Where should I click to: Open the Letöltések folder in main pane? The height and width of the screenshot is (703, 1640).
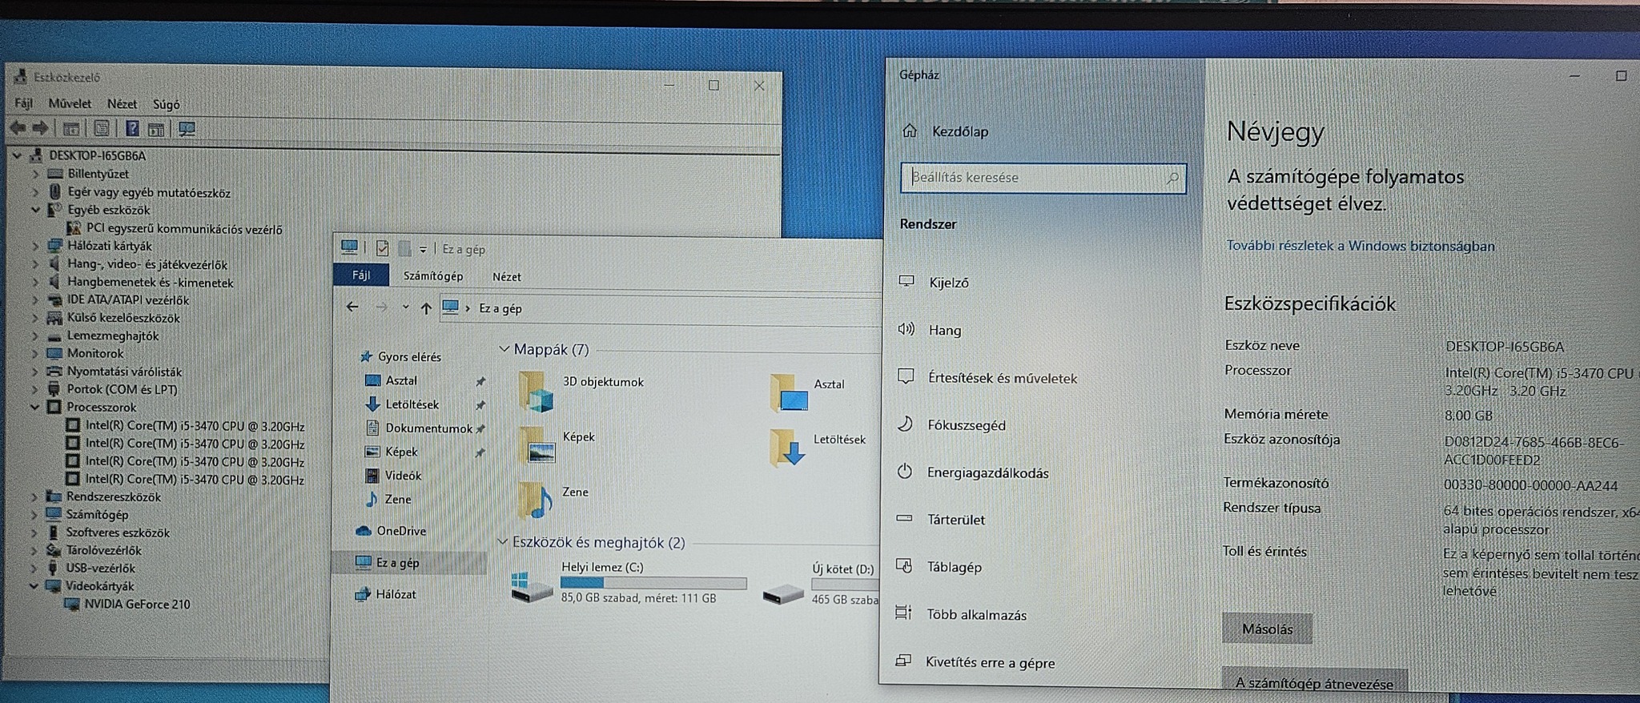[x=787, y=448]
